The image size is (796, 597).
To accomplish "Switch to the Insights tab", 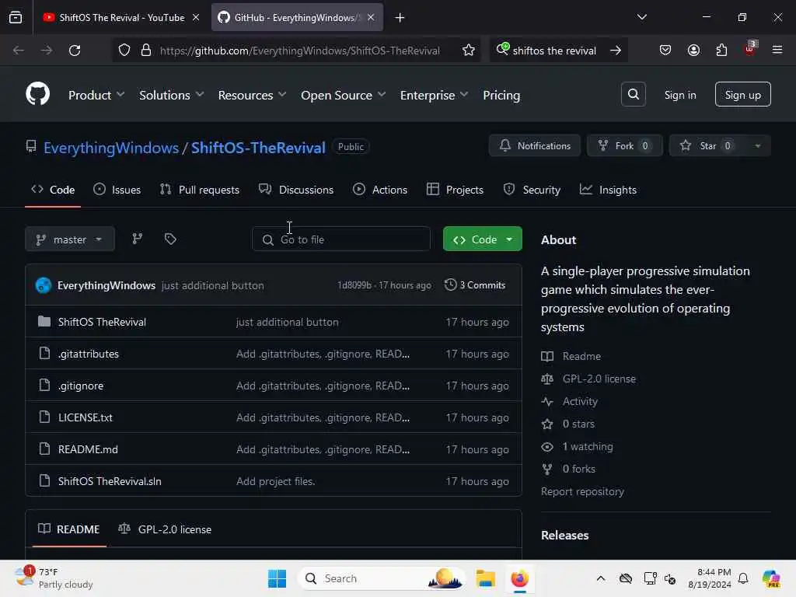I will coord(608,190).
